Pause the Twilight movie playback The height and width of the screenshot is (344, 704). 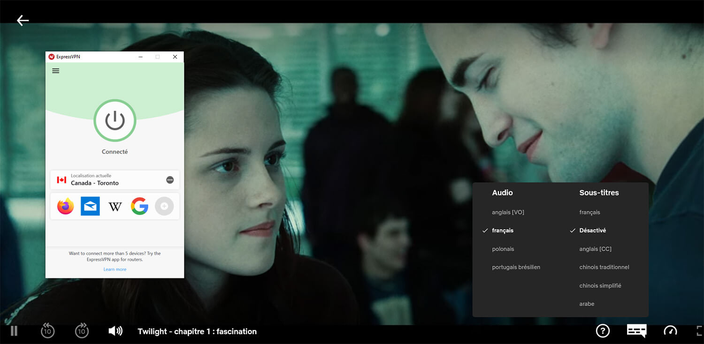[x=14, y=331]
